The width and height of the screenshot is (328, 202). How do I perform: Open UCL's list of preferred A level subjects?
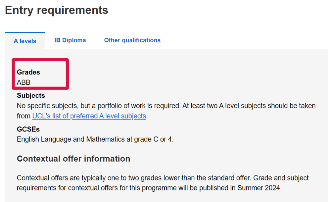tap(89, 116)
